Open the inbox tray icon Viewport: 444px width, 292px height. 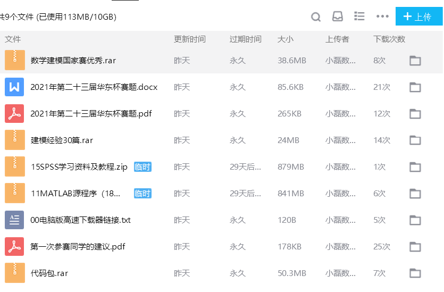[338, 16]
